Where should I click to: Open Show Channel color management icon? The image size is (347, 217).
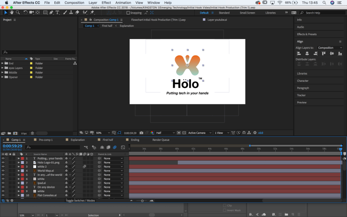pos(152,133)
